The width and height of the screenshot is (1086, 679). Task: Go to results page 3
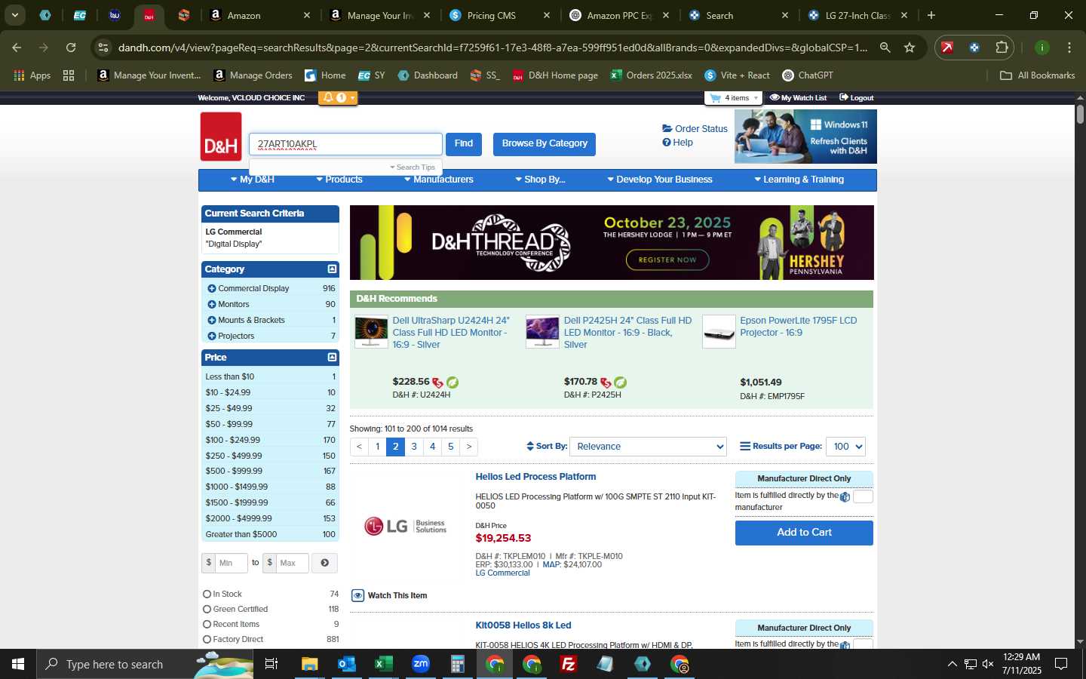(414, 447)
